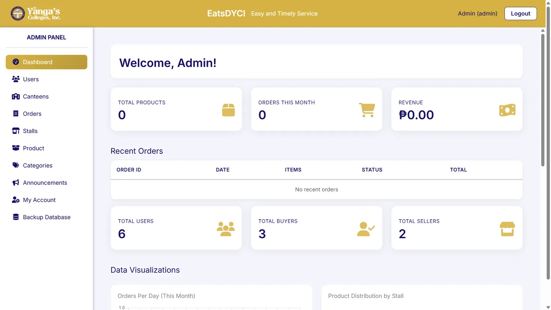
Task: Click the shopping cart icon on Orders card
Action: tap(367, 110)
